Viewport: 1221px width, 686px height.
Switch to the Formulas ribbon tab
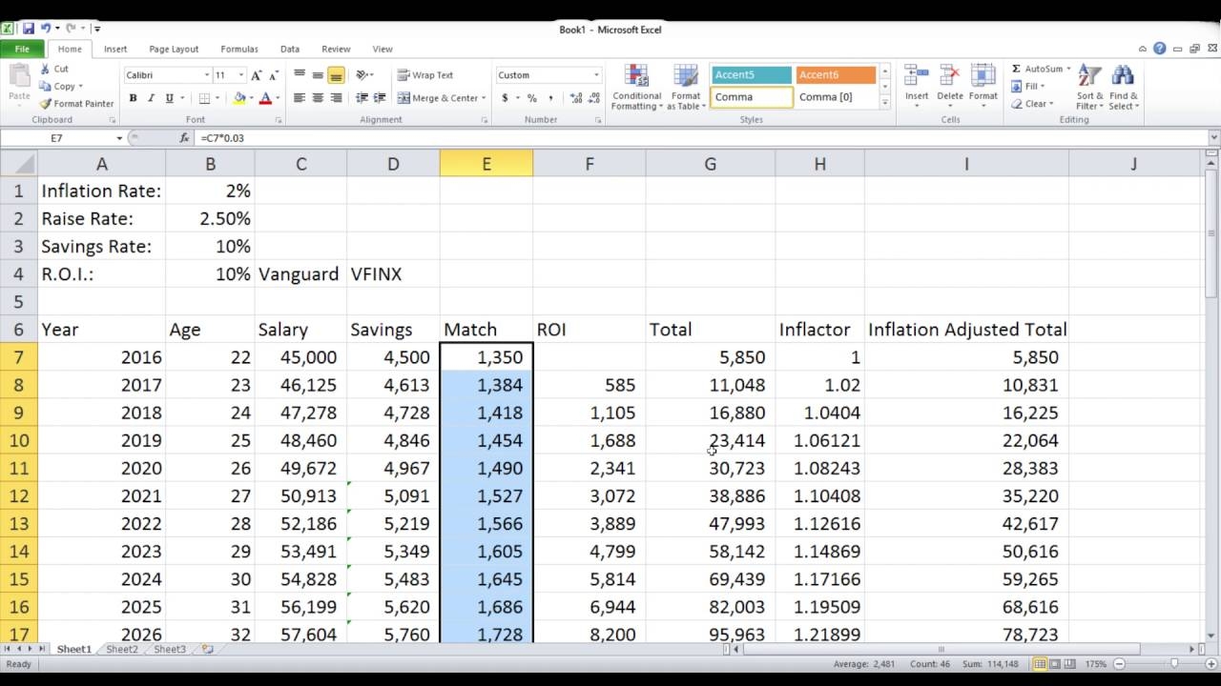[x=238, y=49]
